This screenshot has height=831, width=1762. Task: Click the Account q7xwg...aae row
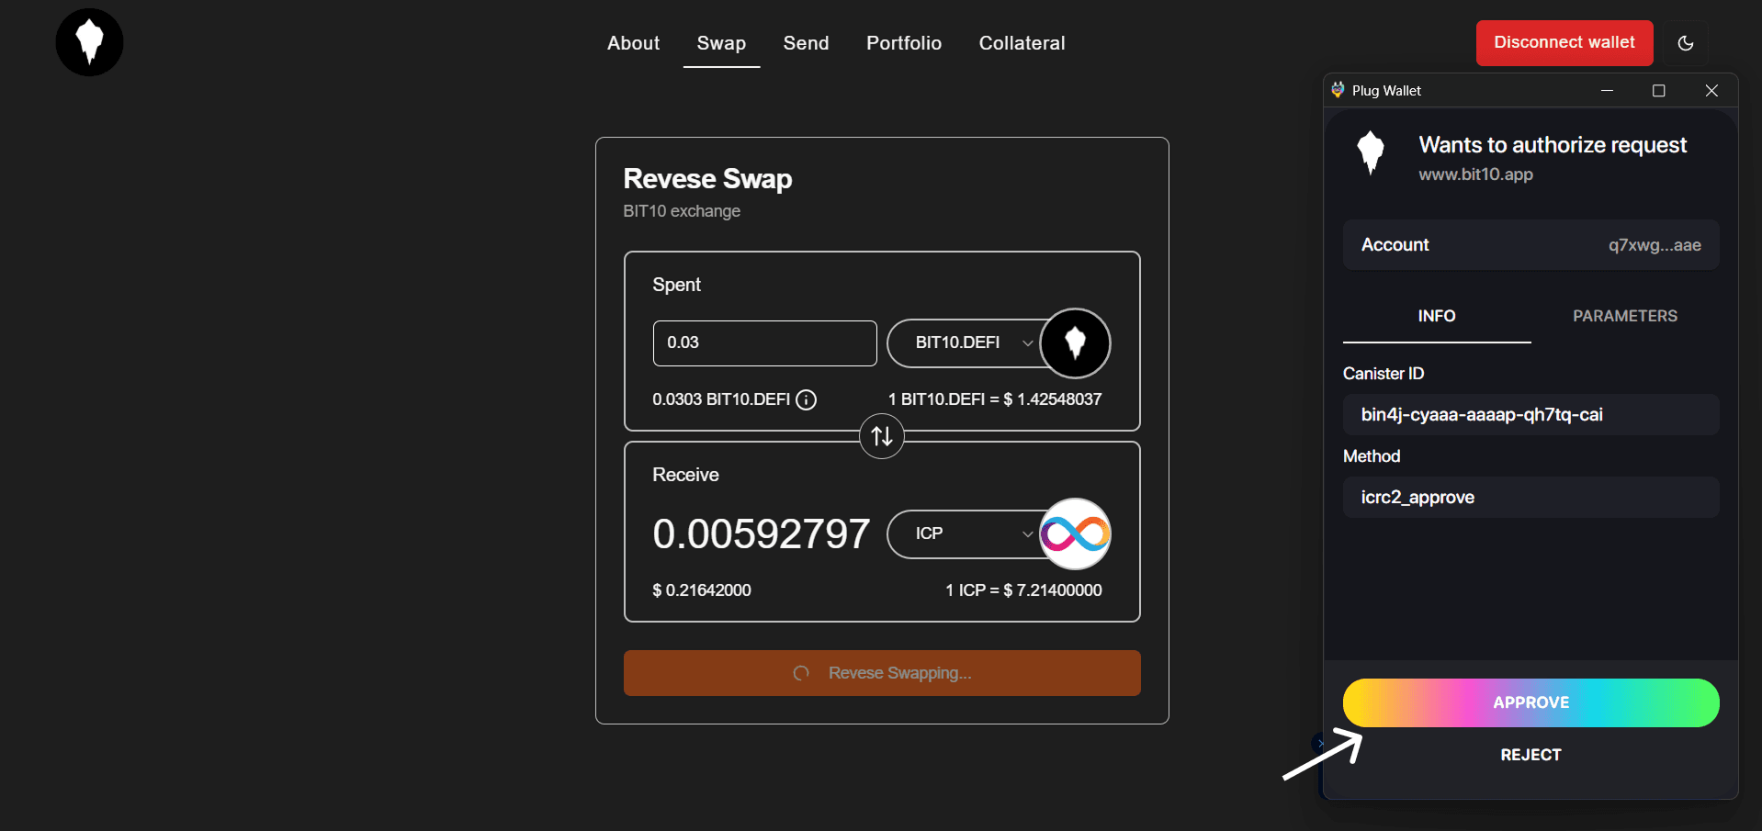coord(1530,245)
